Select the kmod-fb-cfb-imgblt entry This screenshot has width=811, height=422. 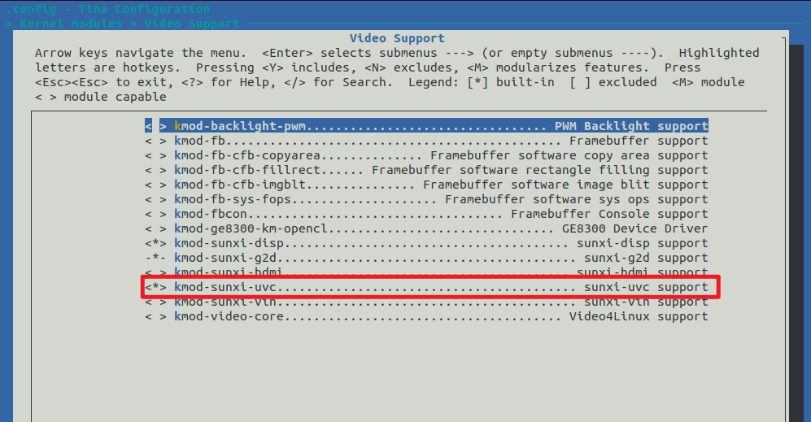[x=440, y=185]
